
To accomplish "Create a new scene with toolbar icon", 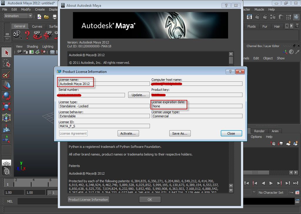I will tap(39, 17).
